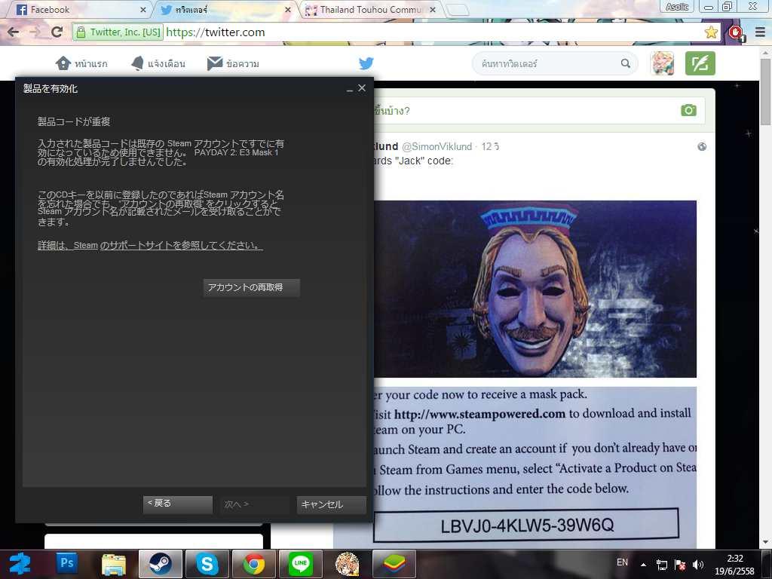Open Photoshop from the taskbar
772x579 pixels.
[66, 562]
